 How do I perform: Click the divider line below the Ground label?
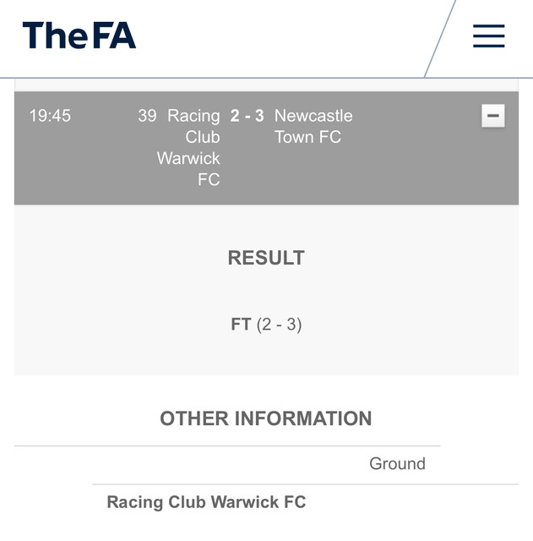304,484
